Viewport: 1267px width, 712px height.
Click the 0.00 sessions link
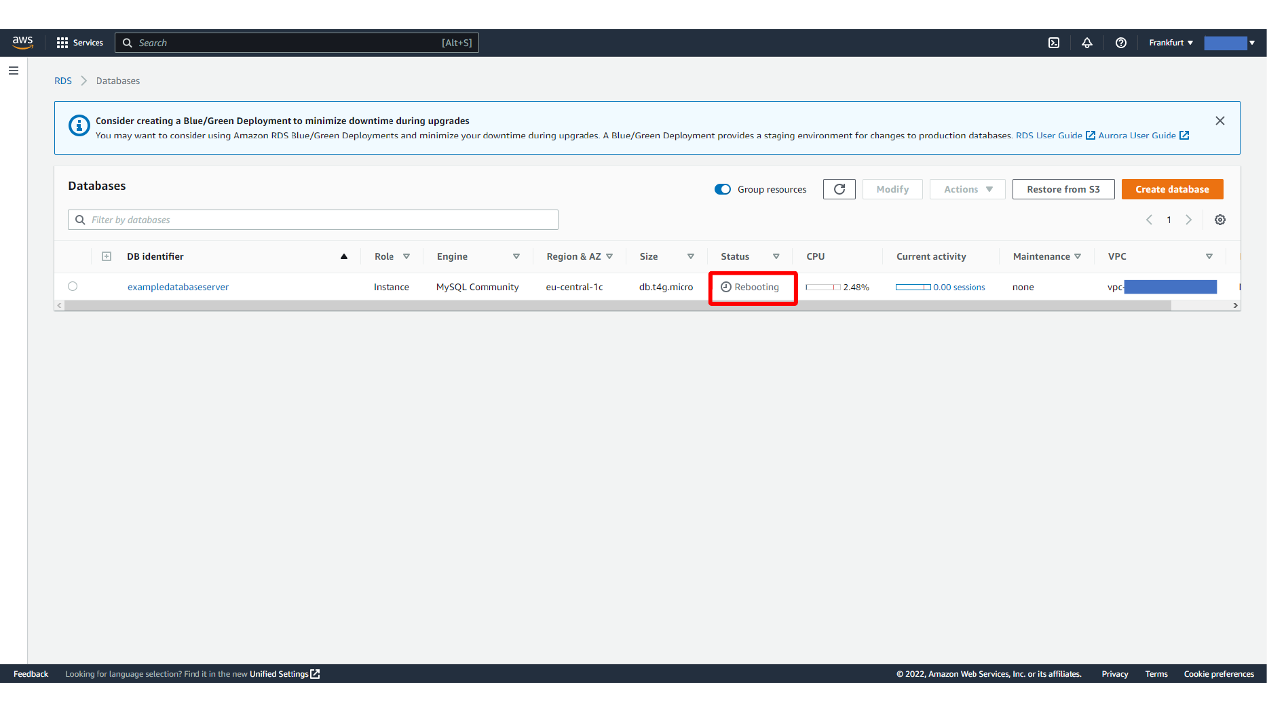(959, 288)
